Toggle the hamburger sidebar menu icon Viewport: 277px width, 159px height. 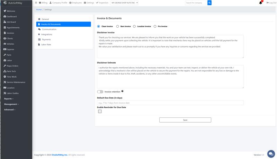36,3
